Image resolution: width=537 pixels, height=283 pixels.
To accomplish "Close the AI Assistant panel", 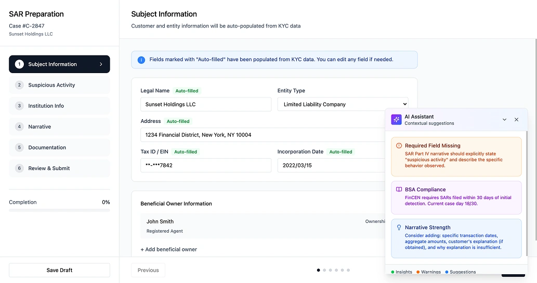I will pos(516,120).
